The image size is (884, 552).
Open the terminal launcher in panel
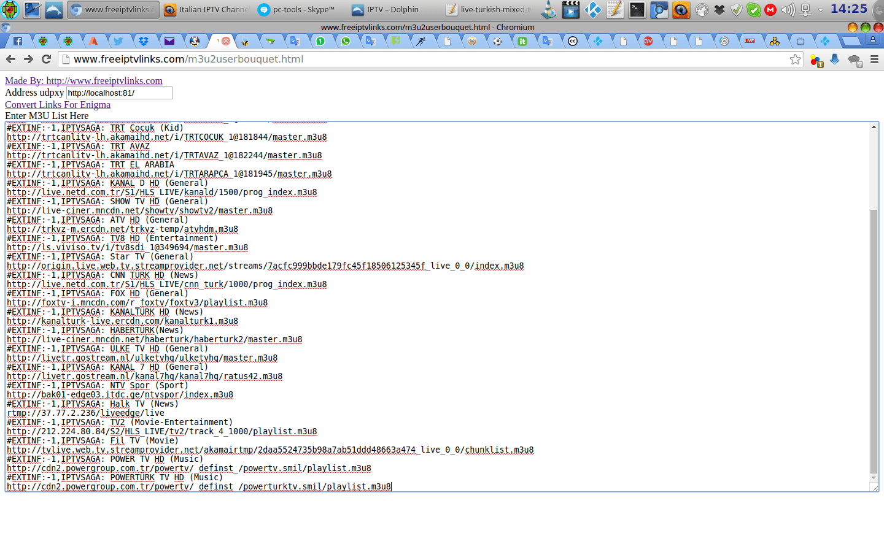[637, 9]
